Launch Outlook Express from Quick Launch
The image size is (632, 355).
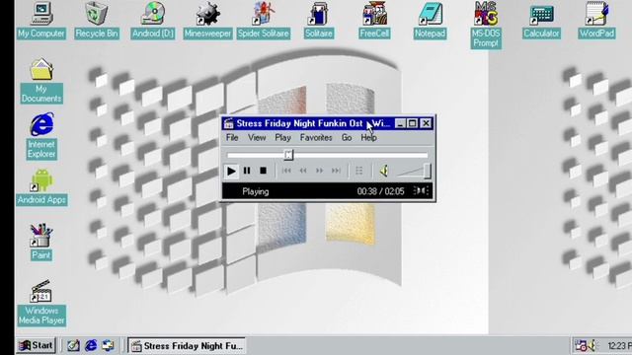coord(108,345)
